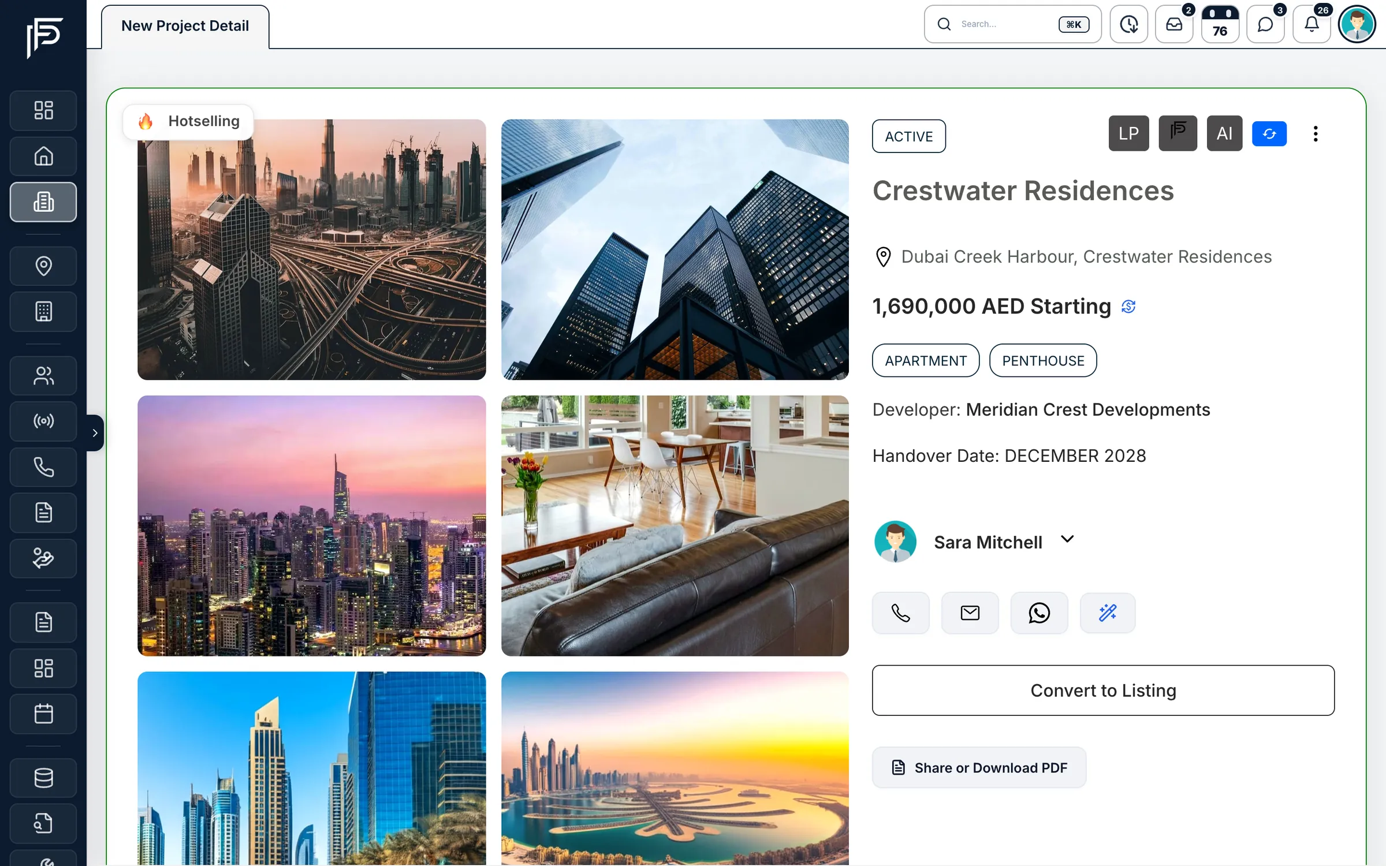
Task: Open the notifications bell with badge 26
Action: (x=1312, y=24)
